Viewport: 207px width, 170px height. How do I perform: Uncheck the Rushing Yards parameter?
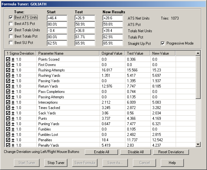(x=8, y=76)
